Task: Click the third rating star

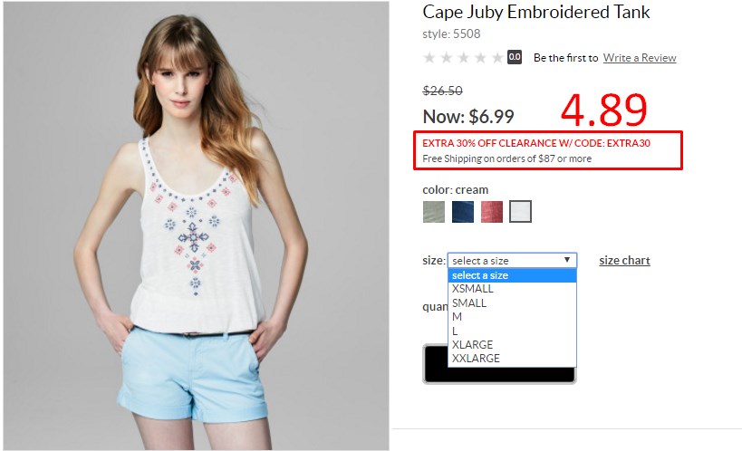Action: 463,58
